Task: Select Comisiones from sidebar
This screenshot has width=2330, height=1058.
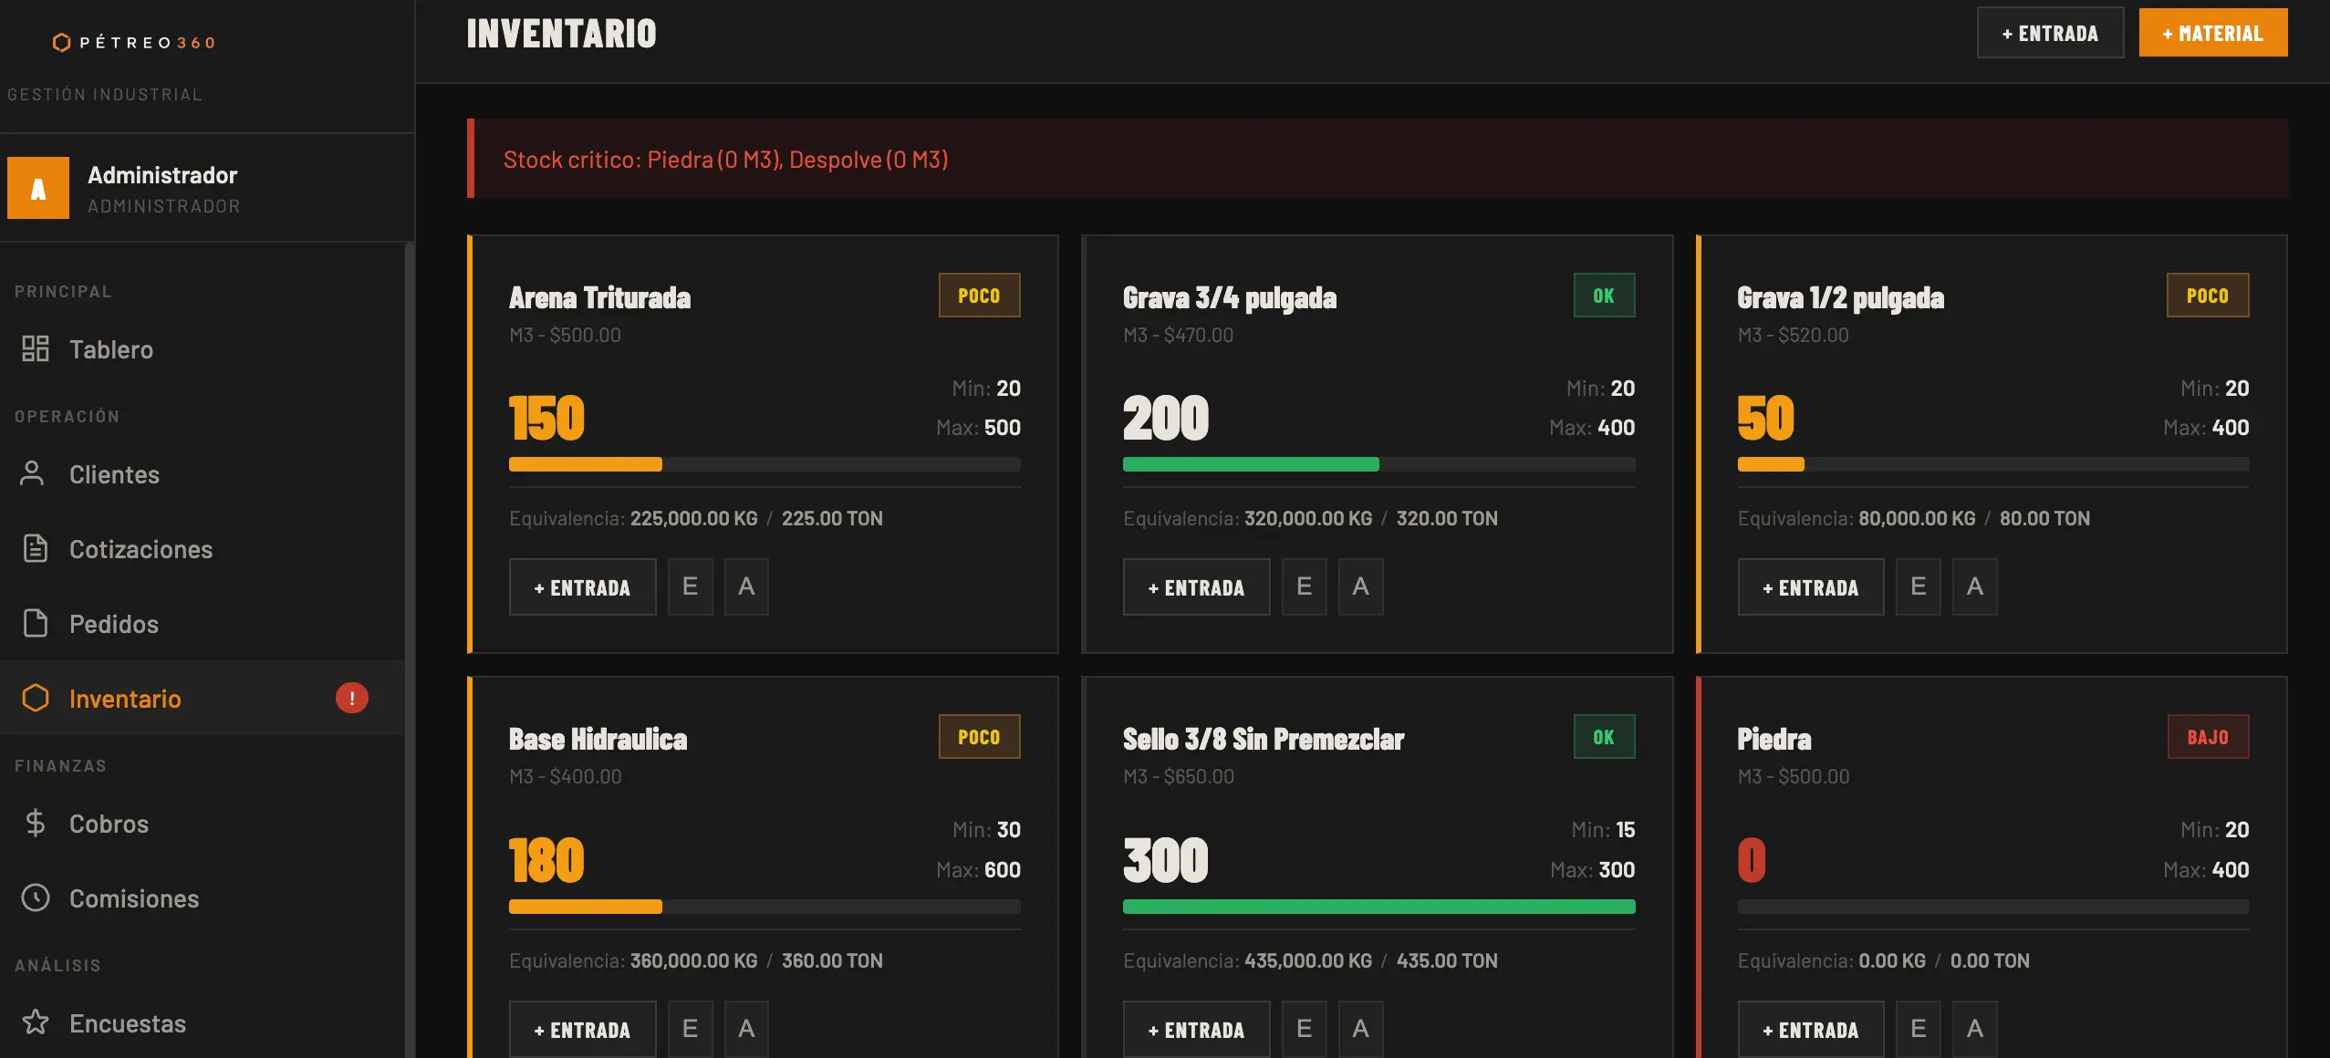Action: [x=203, y=897]
